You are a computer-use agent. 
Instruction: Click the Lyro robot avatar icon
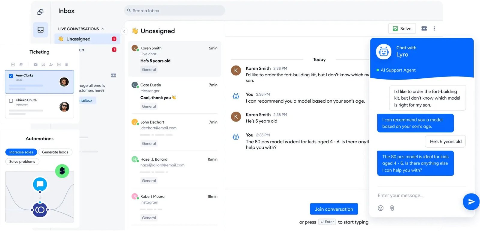(383, 52)
